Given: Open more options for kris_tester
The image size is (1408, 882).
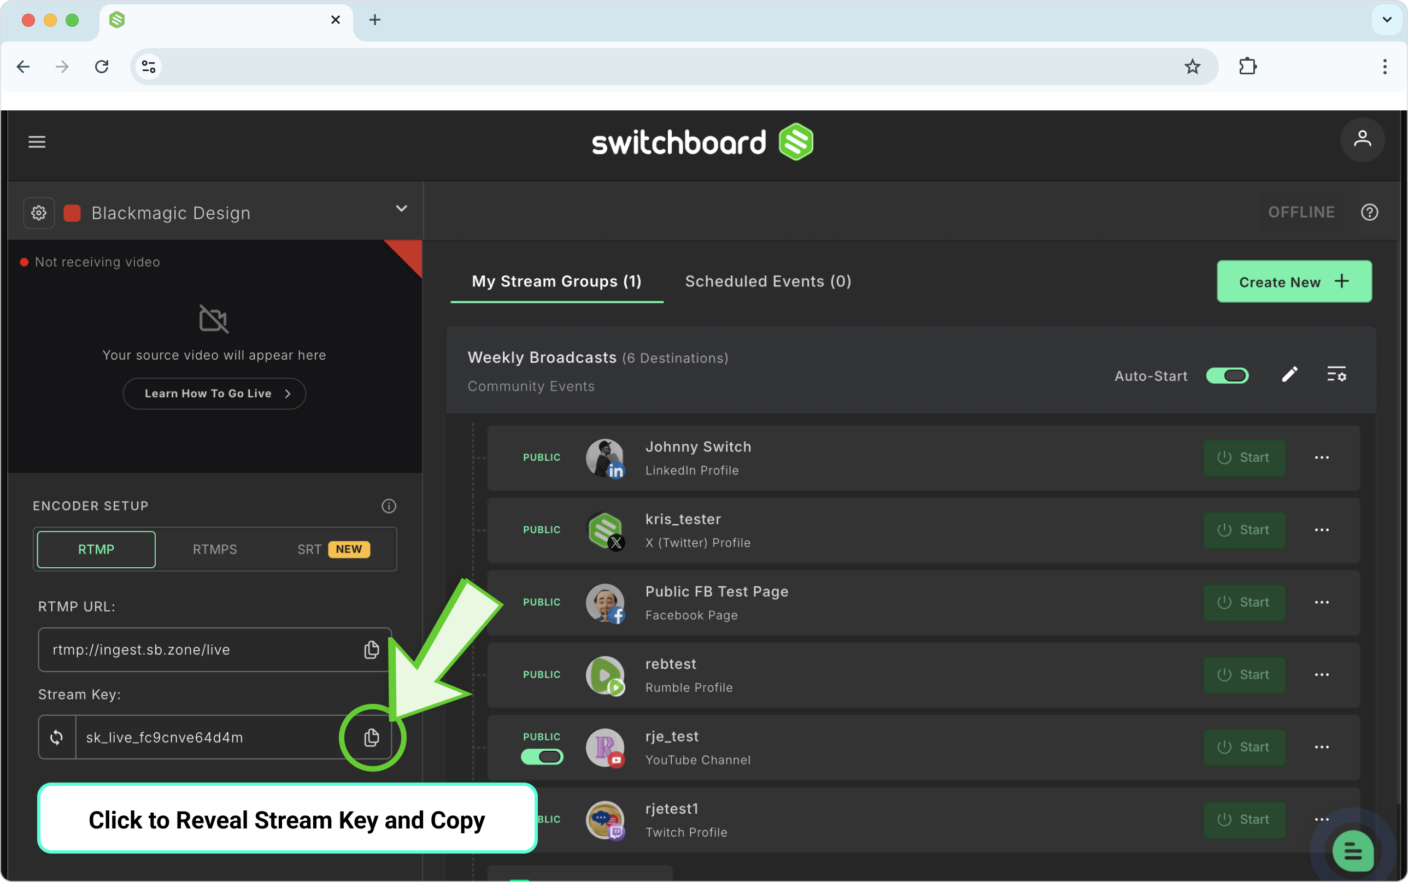Looking at the screenshot, I should point(1321,530).
